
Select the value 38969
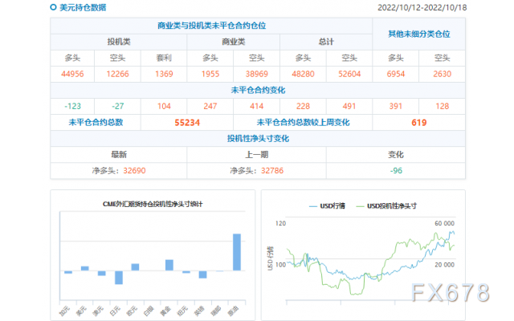[257, 74]
